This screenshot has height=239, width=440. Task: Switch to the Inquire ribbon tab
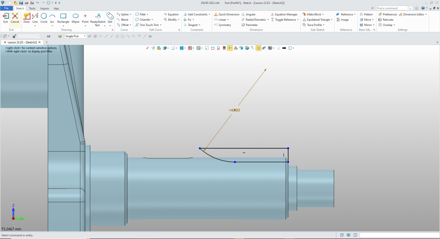44,8
